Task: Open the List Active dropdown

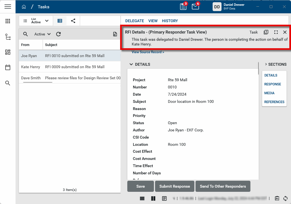Action: tap(36, 21)
